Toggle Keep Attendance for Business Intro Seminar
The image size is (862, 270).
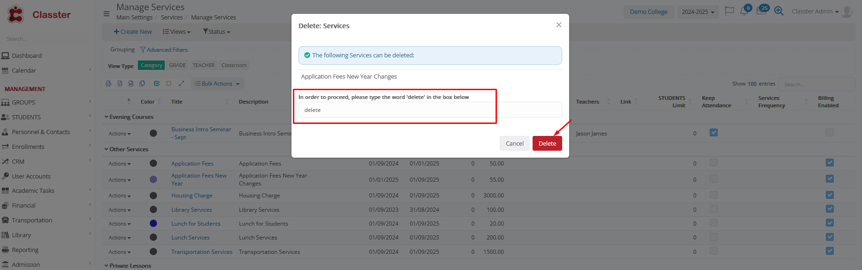coord(713,133)
